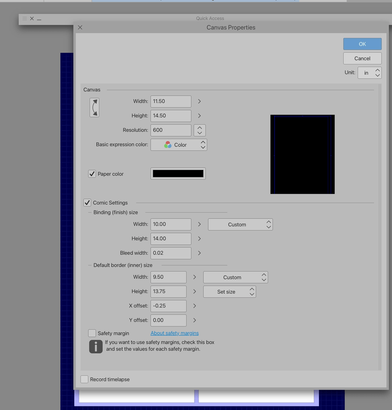Close the Canvas Properties dialog
The width and height of the screenshot is (392, 410).
tap(80, 27)
